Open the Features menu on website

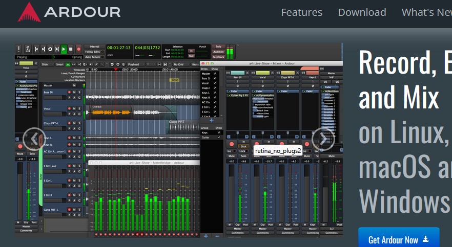pyautogui.click(x=301, y=12)
